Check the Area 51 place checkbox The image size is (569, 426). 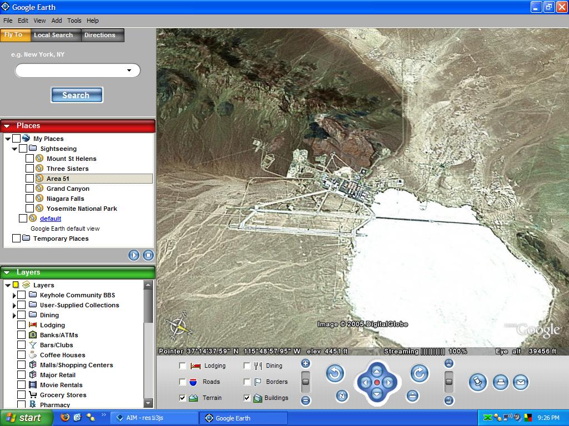tap(30, 179)
